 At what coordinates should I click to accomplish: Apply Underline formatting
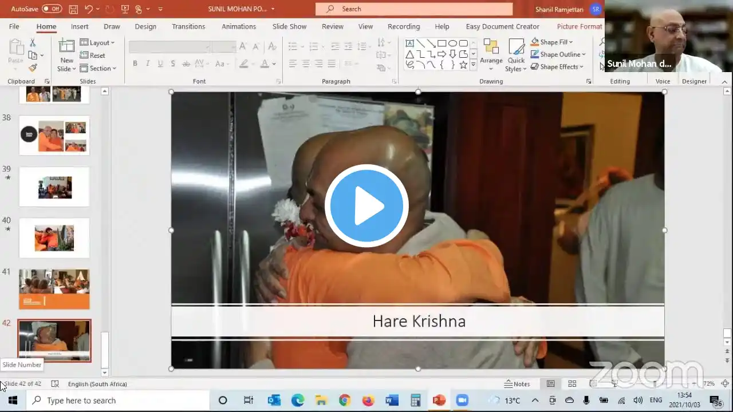(x=160, y=64)
